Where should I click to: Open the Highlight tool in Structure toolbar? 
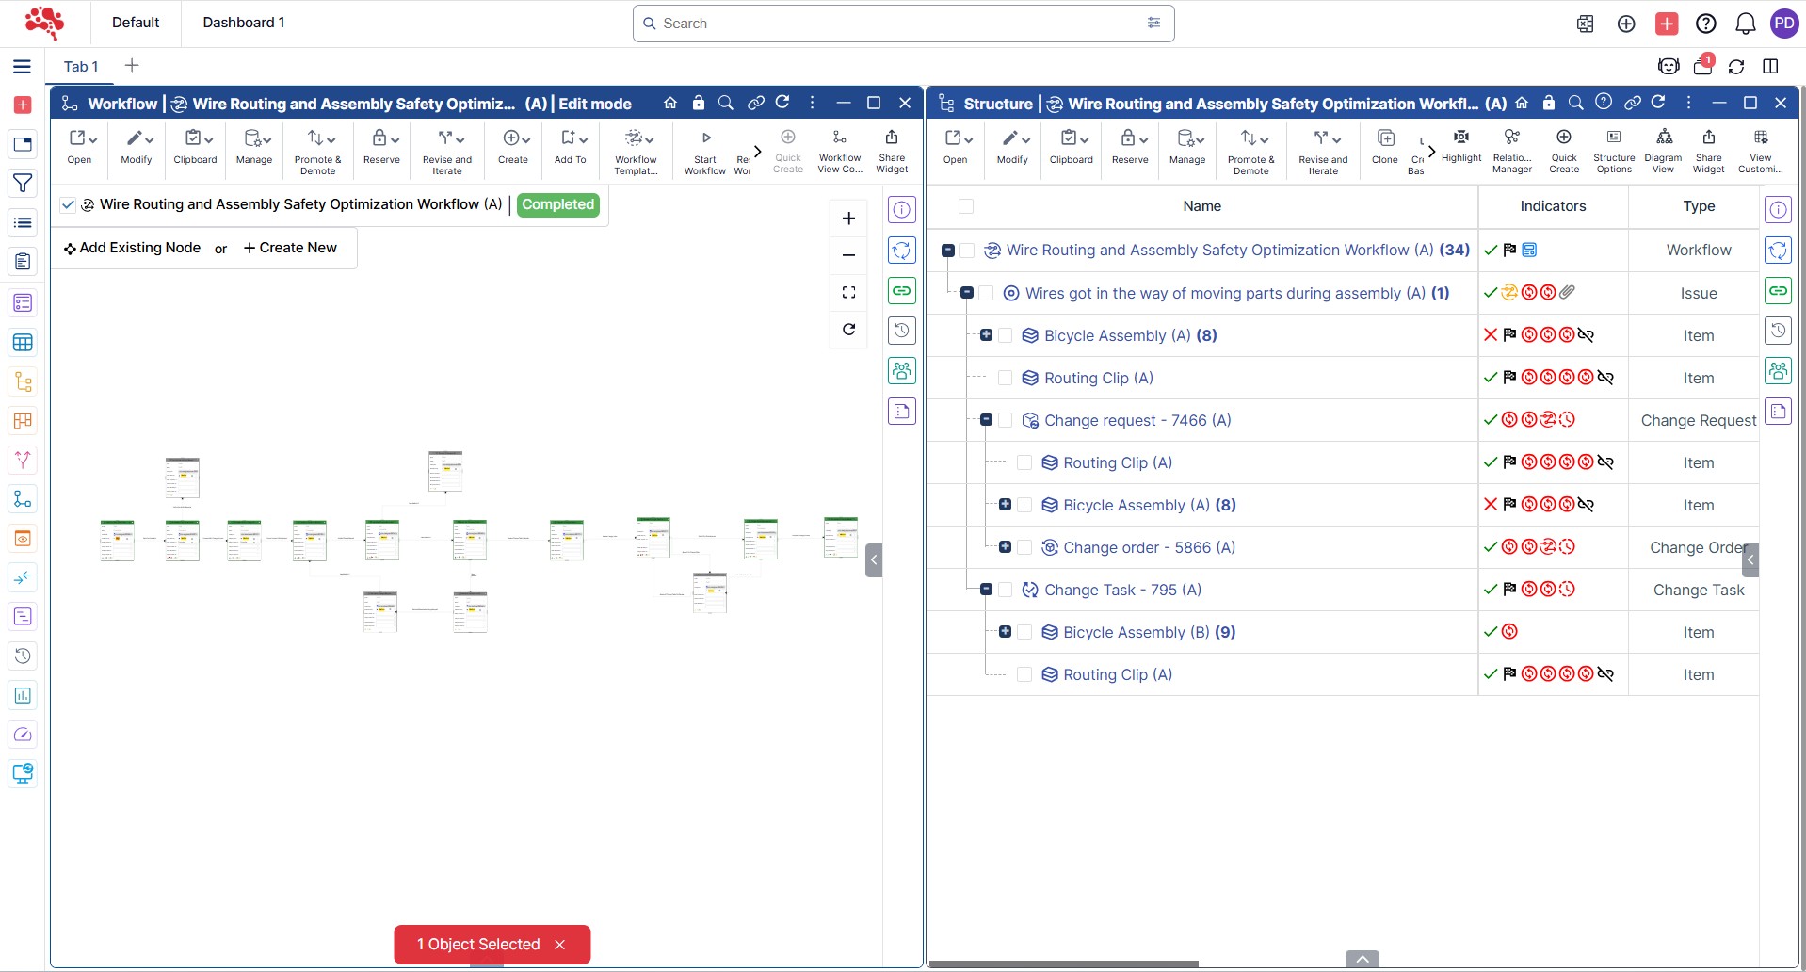pyautogui.click(x=1460, y=145)
